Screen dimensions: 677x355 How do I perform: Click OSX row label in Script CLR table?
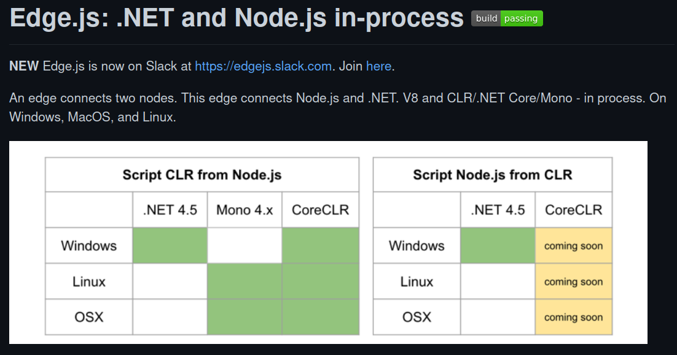(89, 317)
